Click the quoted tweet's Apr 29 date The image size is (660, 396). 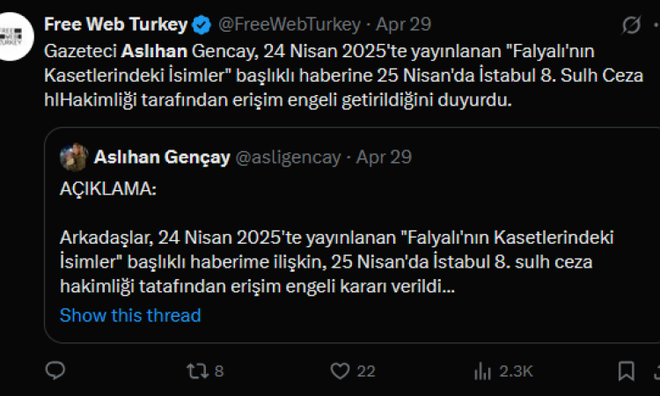384,158
